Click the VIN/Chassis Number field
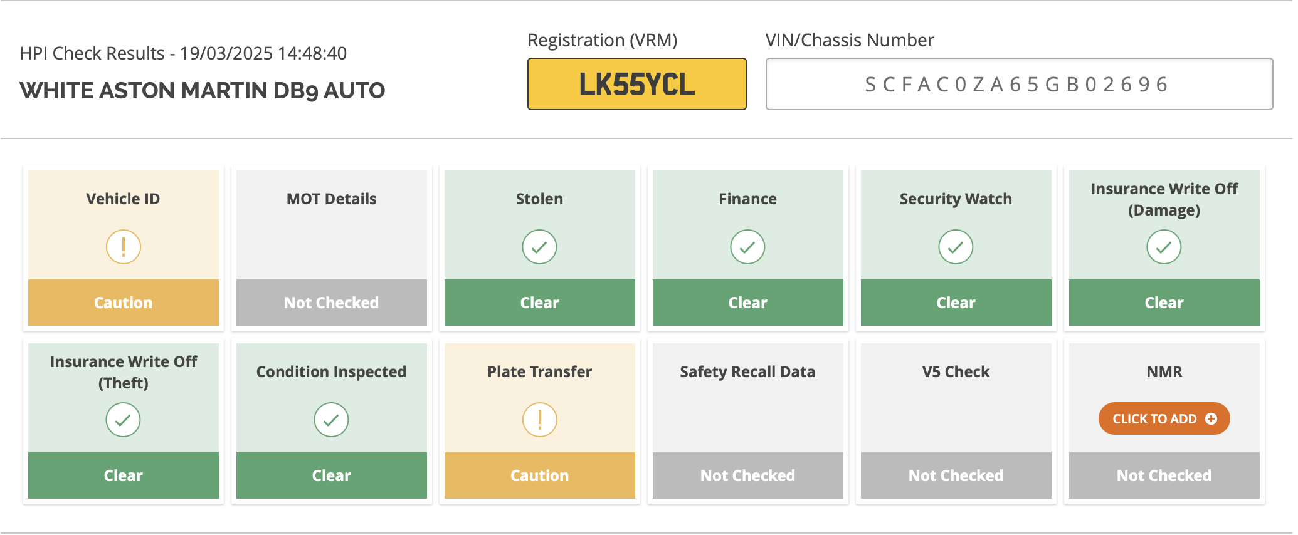The width and height of the screenshot is (1298, 535). pyautogui.click(x=1019, y=84)
